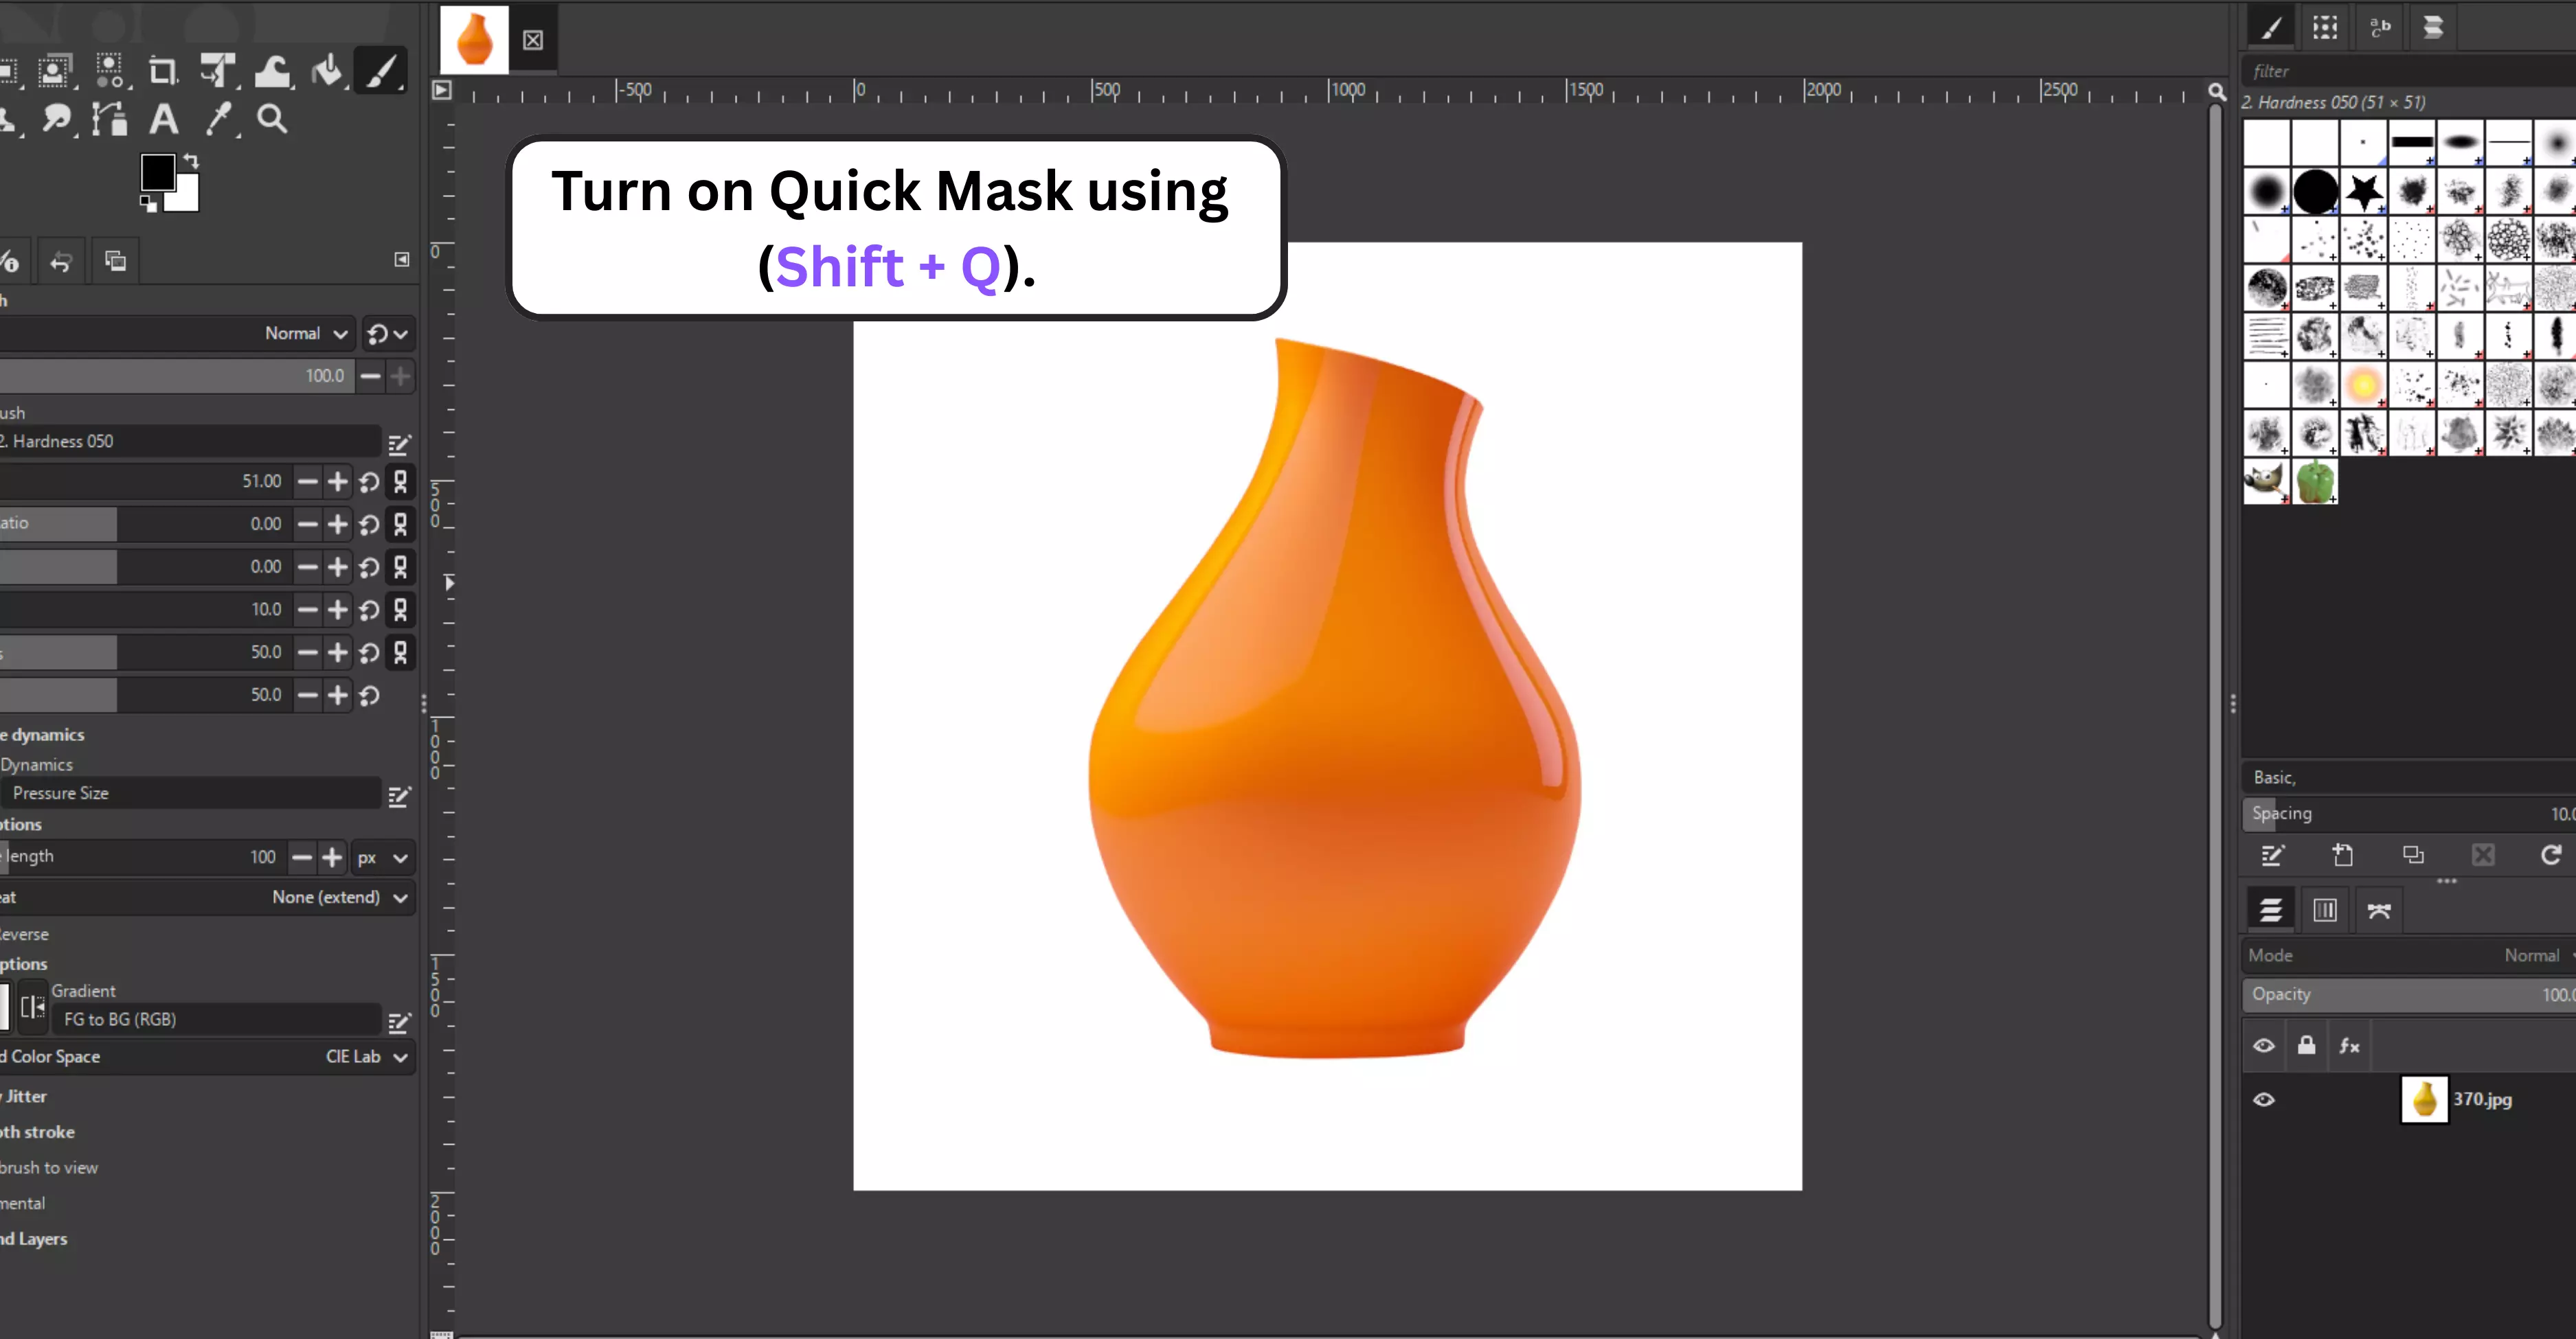2576x1339 pixels.
Task: Decrease fade length 100 with minus button
Action: (x=302, y=858)
